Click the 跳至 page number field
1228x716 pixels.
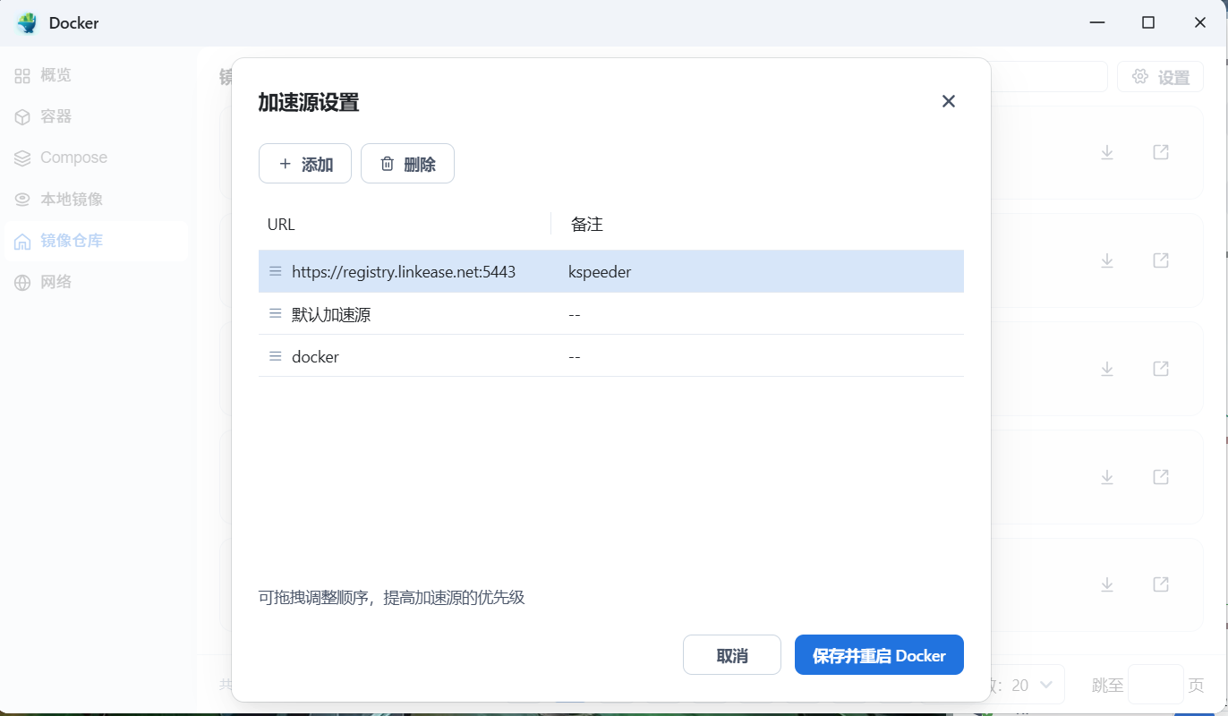point(1156,685)
